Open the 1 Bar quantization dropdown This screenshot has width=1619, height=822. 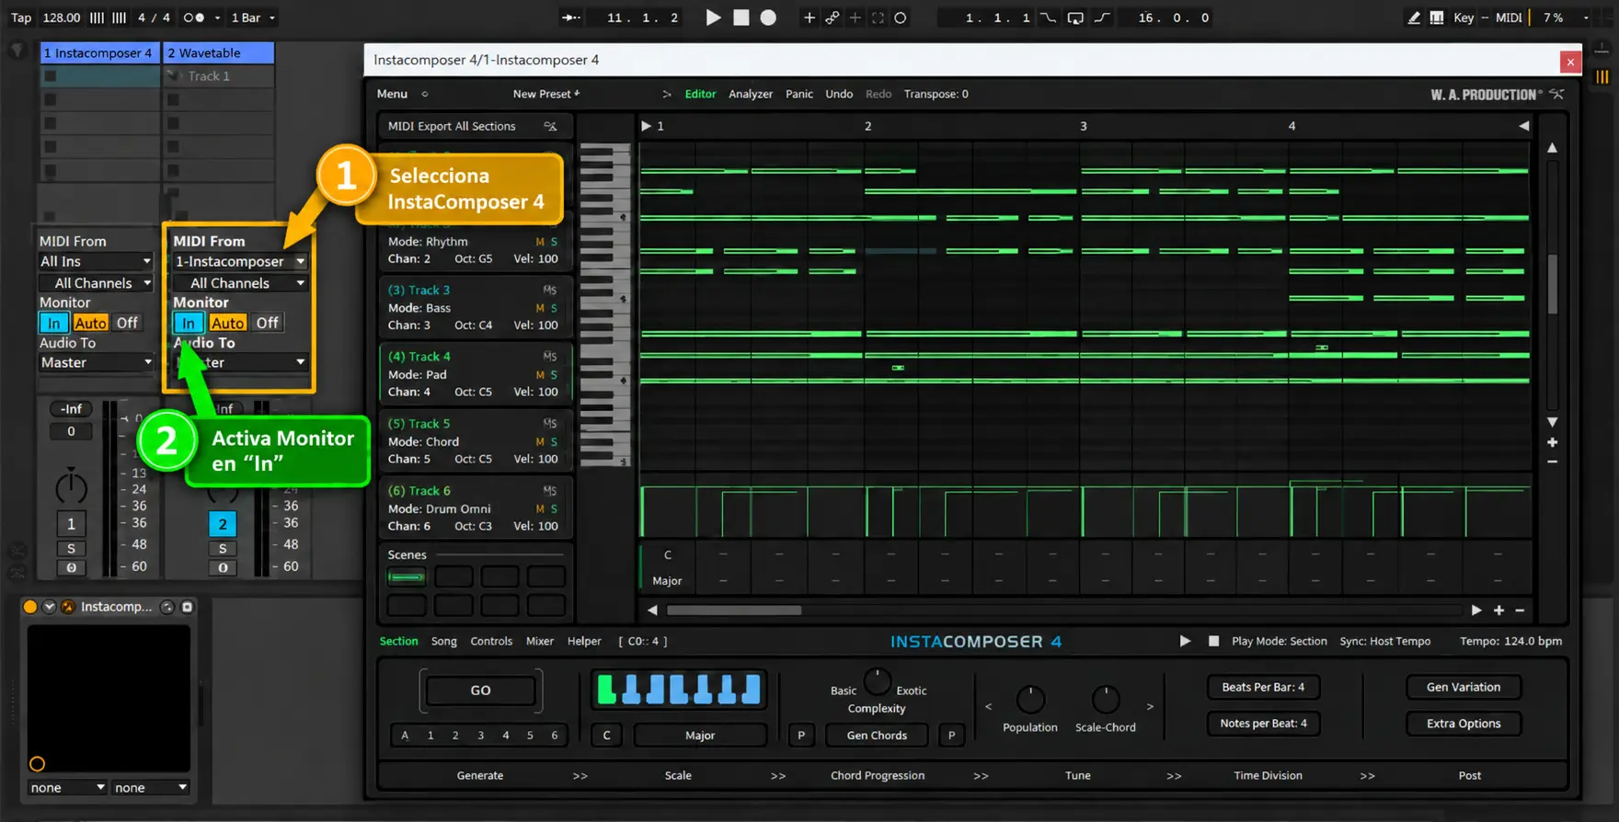pyautogui.click(x=253, y=17)
